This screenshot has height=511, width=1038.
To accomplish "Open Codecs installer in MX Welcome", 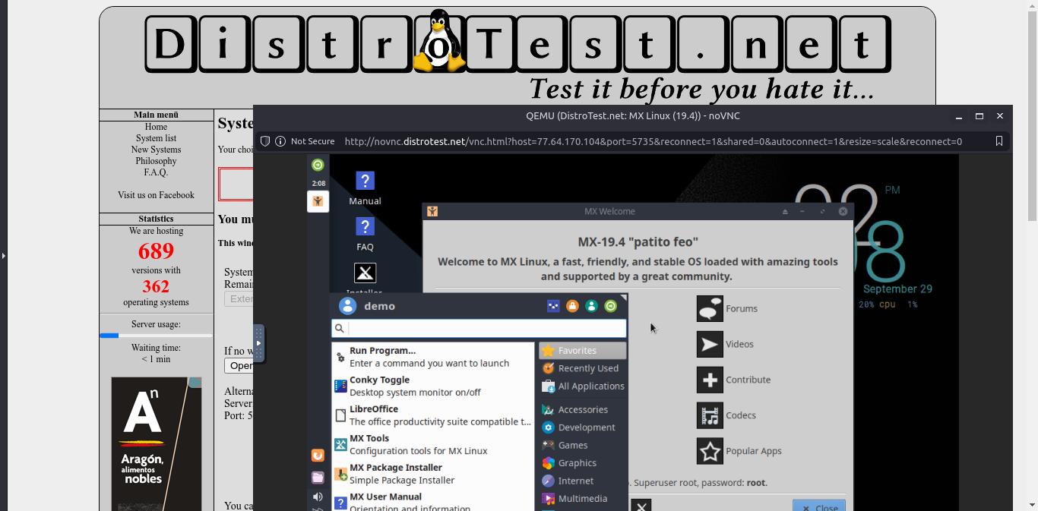I will [x=726, y=415].
